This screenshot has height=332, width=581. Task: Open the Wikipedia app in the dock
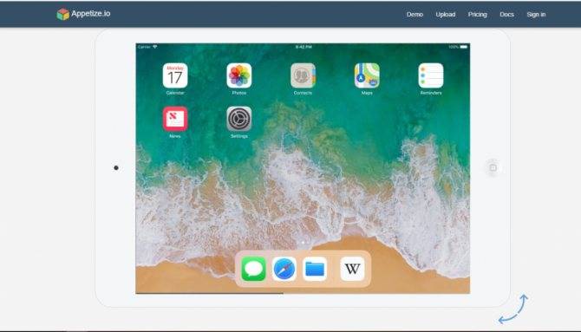(352, 269)
